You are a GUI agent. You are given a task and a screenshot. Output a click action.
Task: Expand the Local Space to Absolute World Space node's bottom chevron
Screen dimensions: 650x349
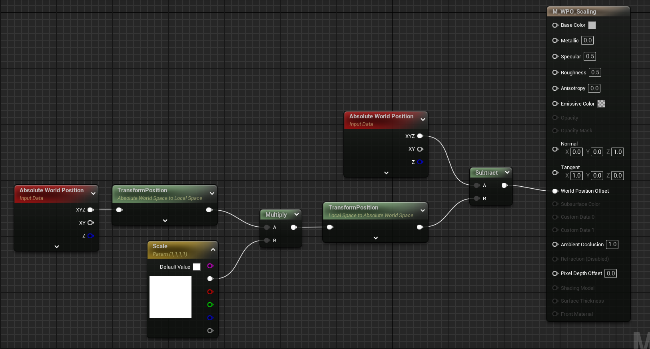coord(375,238)
